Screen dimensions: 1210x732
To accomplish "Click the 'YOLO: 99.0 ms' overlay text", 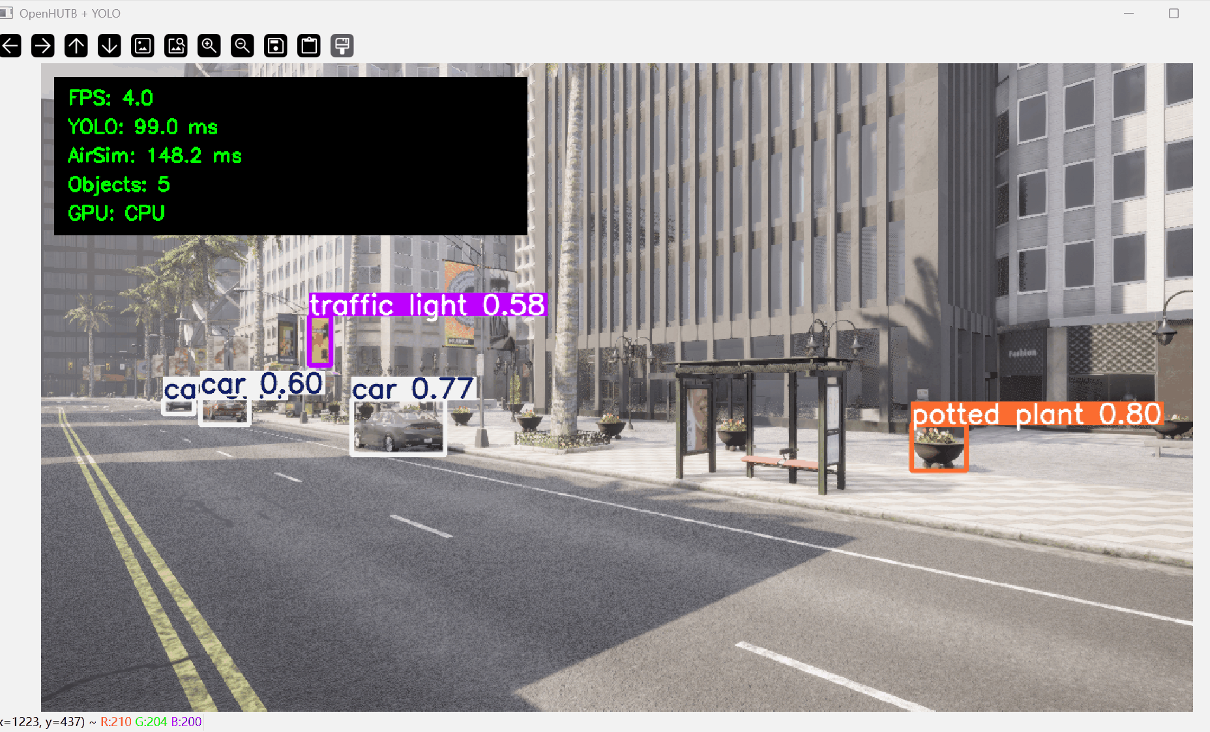I will 143,126.
